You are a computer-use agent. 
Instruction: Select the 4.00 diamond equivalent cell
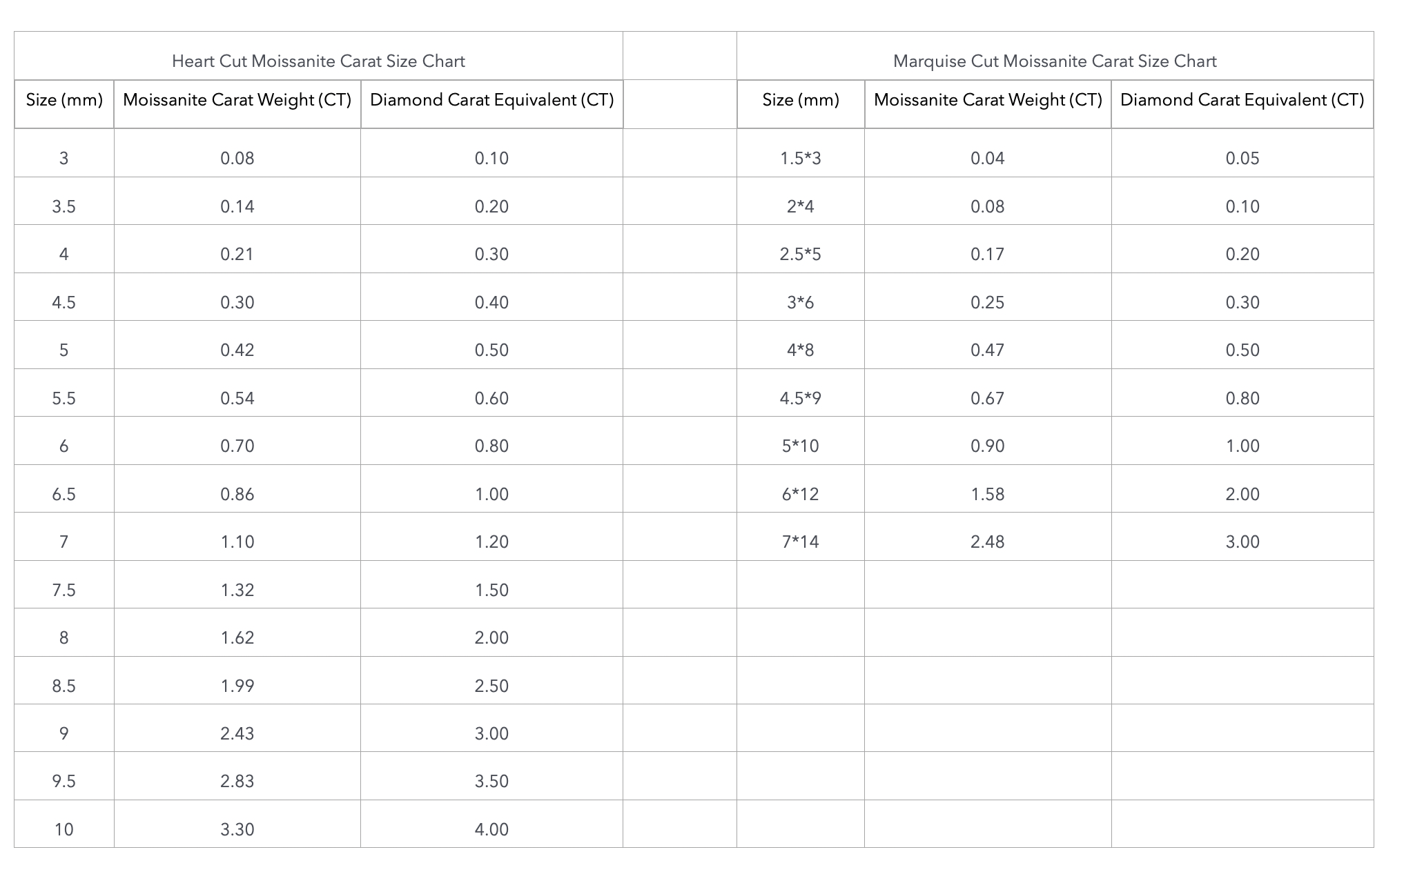click(x=491, y=829)
